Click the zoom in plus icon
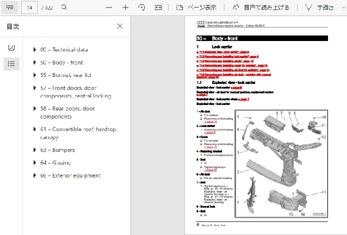The width and height of the screenshot is (347, 235). click(125, 7)
